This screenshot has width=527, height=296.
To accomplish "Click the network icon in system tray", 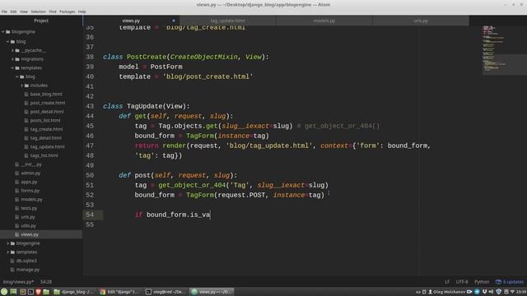I will coord(512,292).
